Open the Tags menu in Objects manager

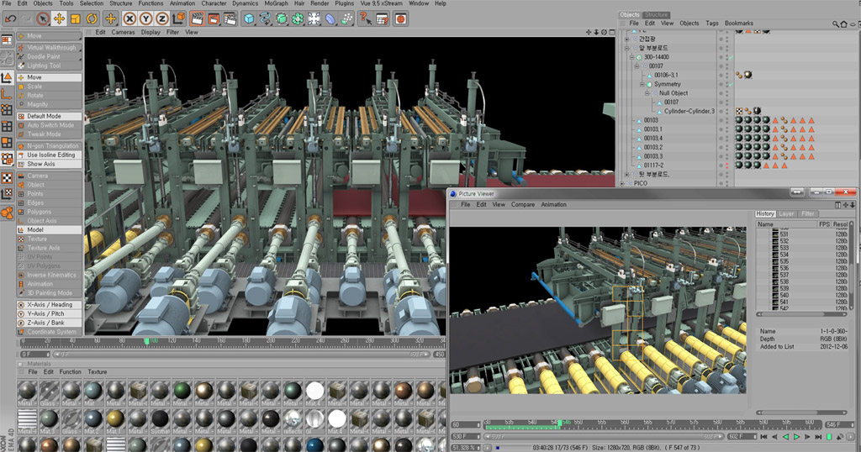click(x=711, y=23)
